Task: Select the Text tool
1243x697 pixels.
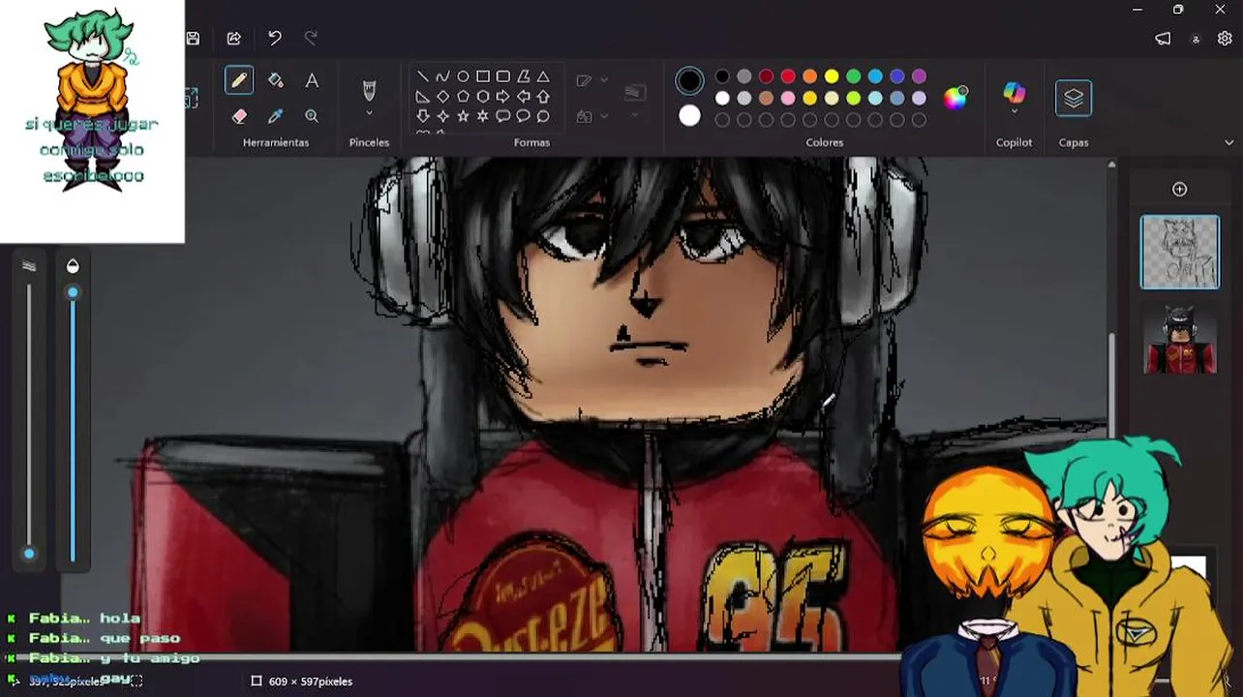Action: pos(312,80)
